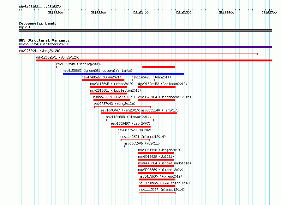Click the thick red segment of esv1983545
This screenshot has height=205, width=281.
(159, 67)
